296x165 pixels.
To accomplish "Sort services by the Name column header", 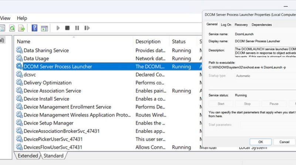I will tap(73, 42).
